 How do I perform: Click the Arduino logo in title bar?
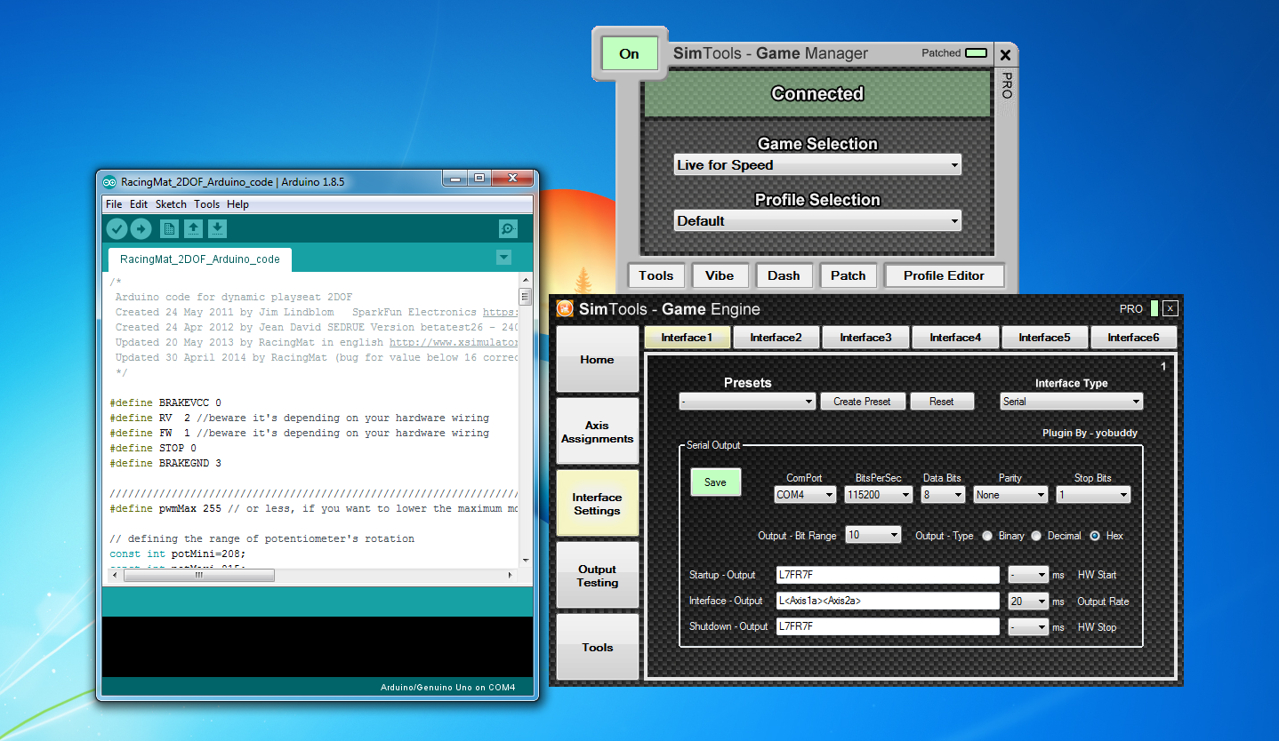[x=109, y=182]
